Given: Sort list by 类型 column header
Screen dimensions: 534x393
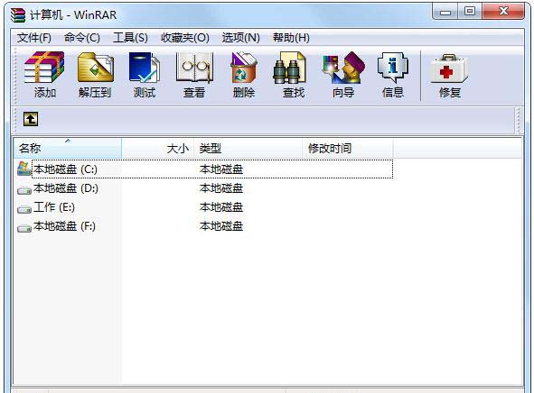Looking at the screenshot, I should tap(248, 149).
